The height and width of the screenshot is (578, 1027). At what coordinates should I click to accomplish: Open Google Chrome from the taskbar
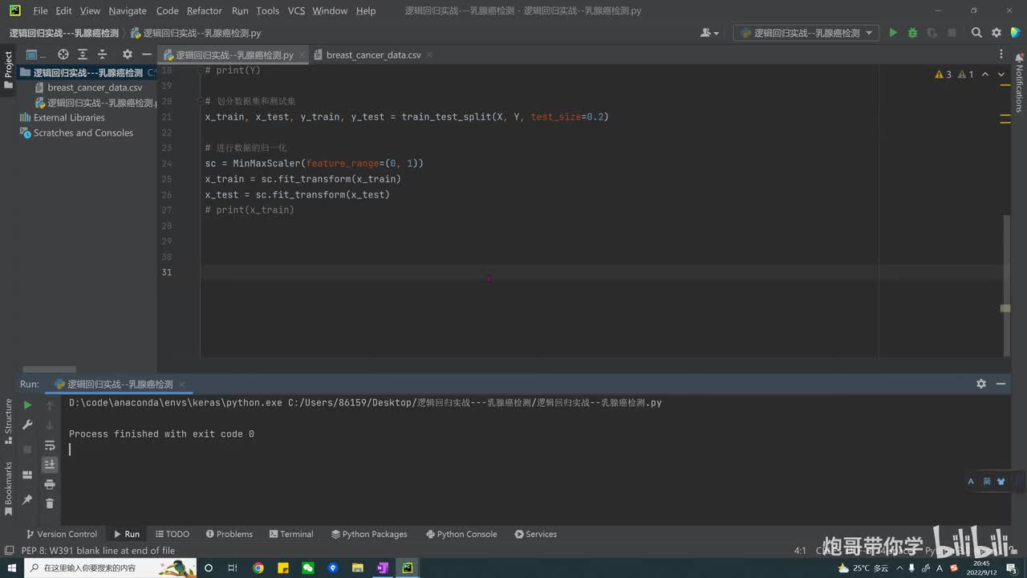click(x=258, y=568)
